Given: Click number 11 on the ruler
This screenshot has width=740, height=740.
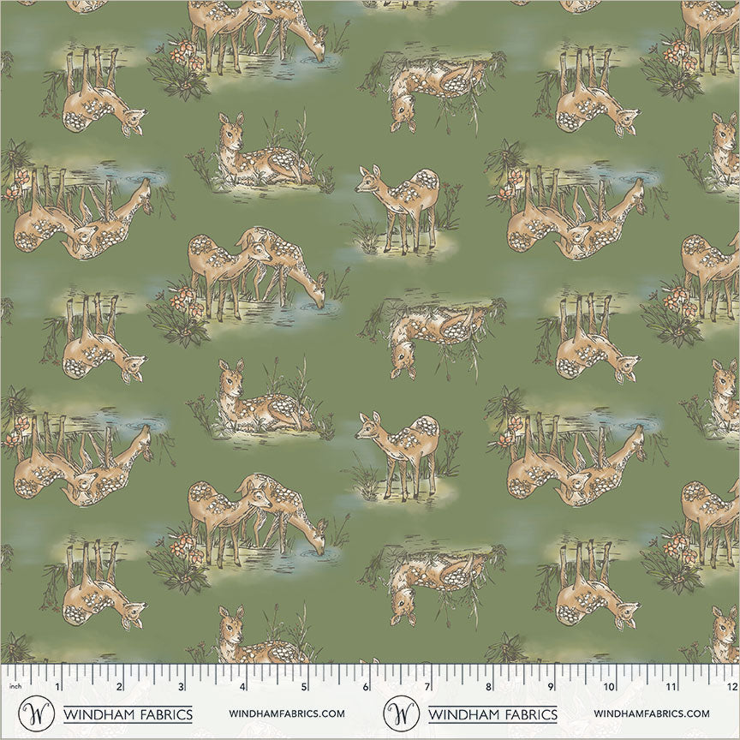Looking at the screenshot, I should tap(670, 687).
